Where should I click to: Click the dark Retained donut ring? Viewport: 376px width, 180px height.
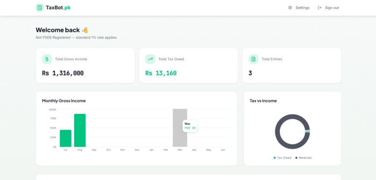[277, 132]
